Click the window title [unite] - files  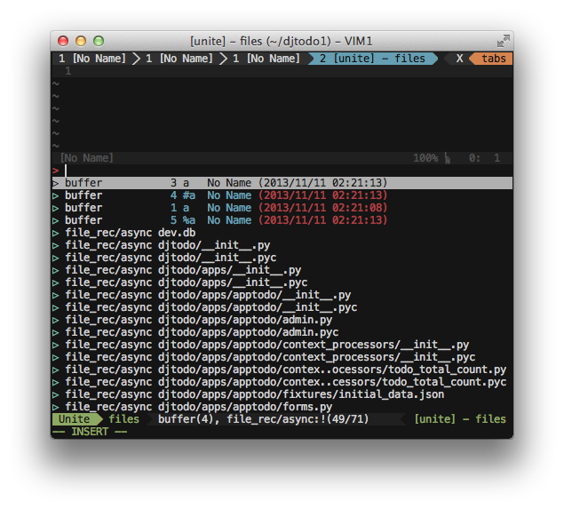(281, 41)
